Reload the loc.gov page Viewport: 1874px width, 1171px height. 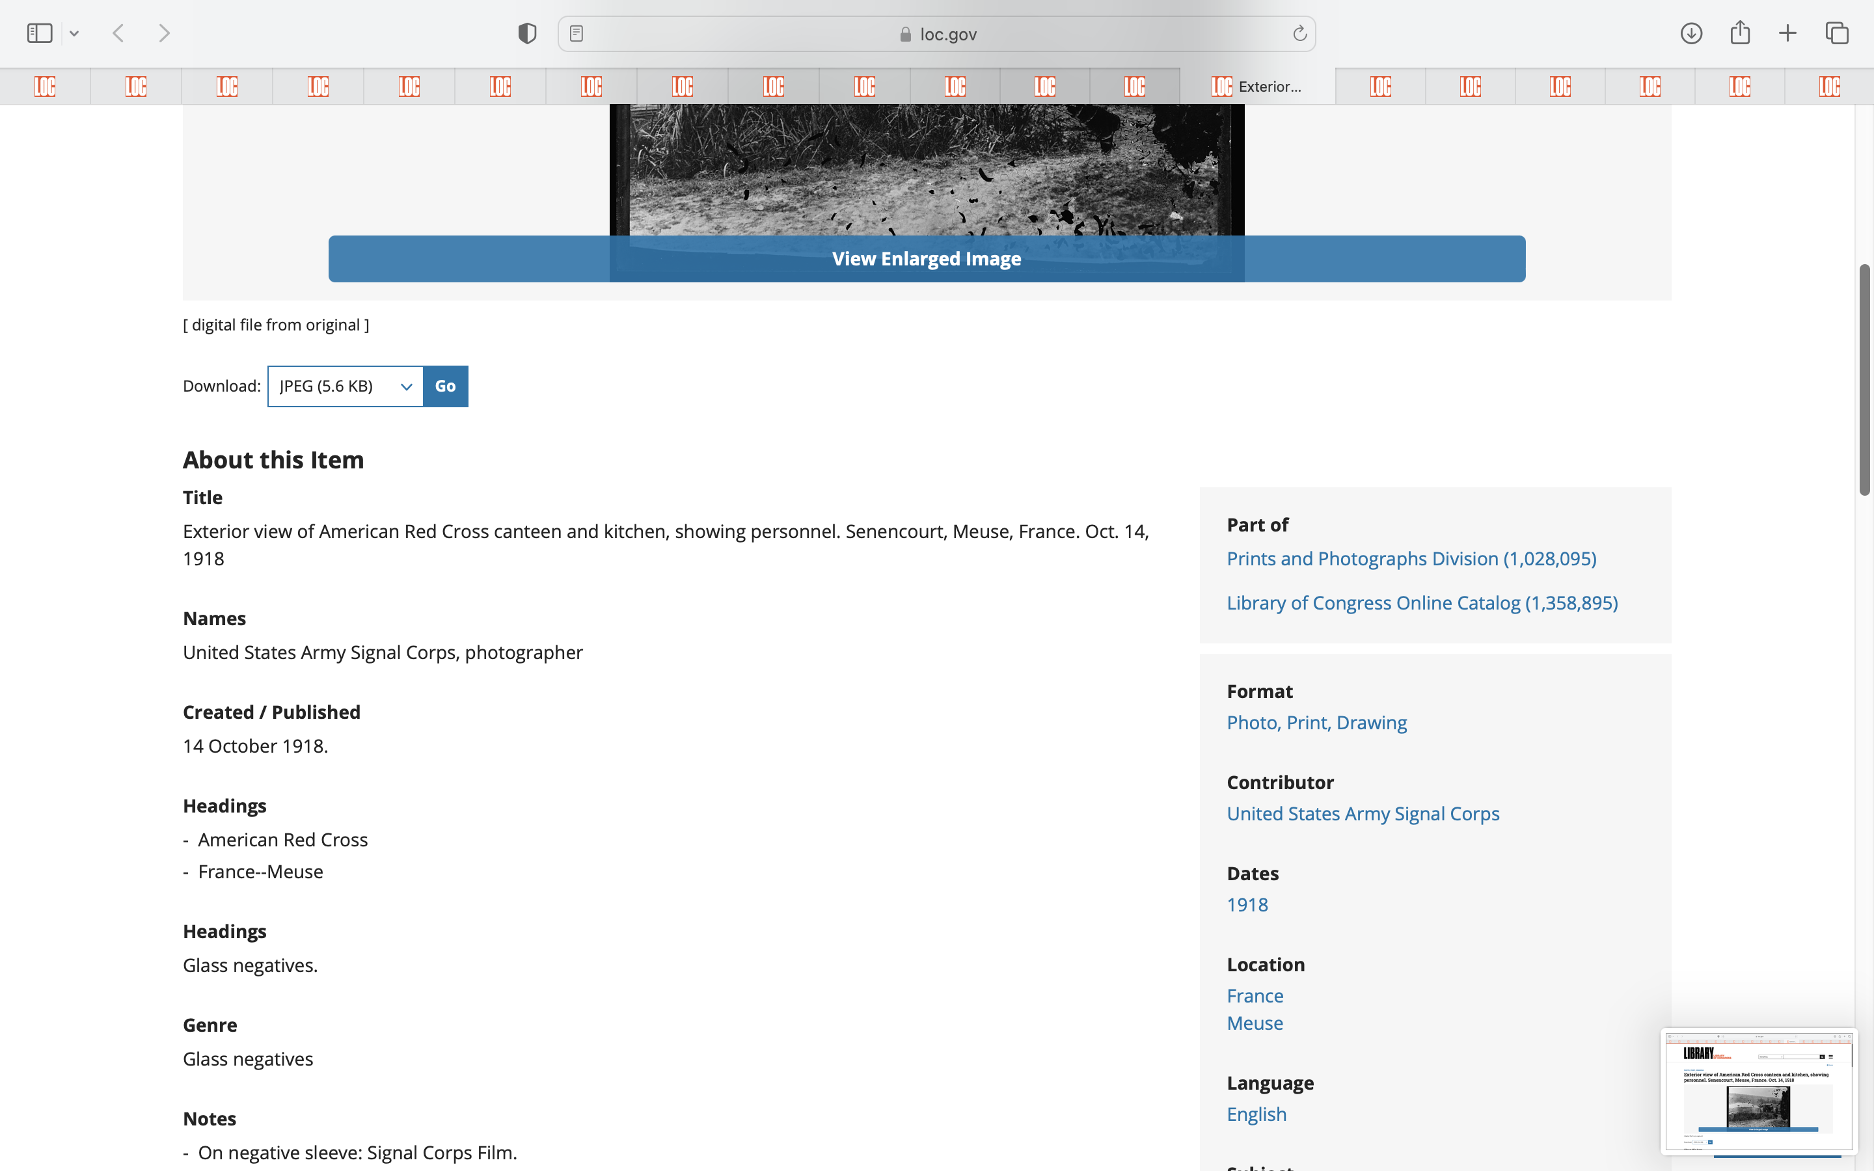pyautogui.click(x=1299, y=33)
